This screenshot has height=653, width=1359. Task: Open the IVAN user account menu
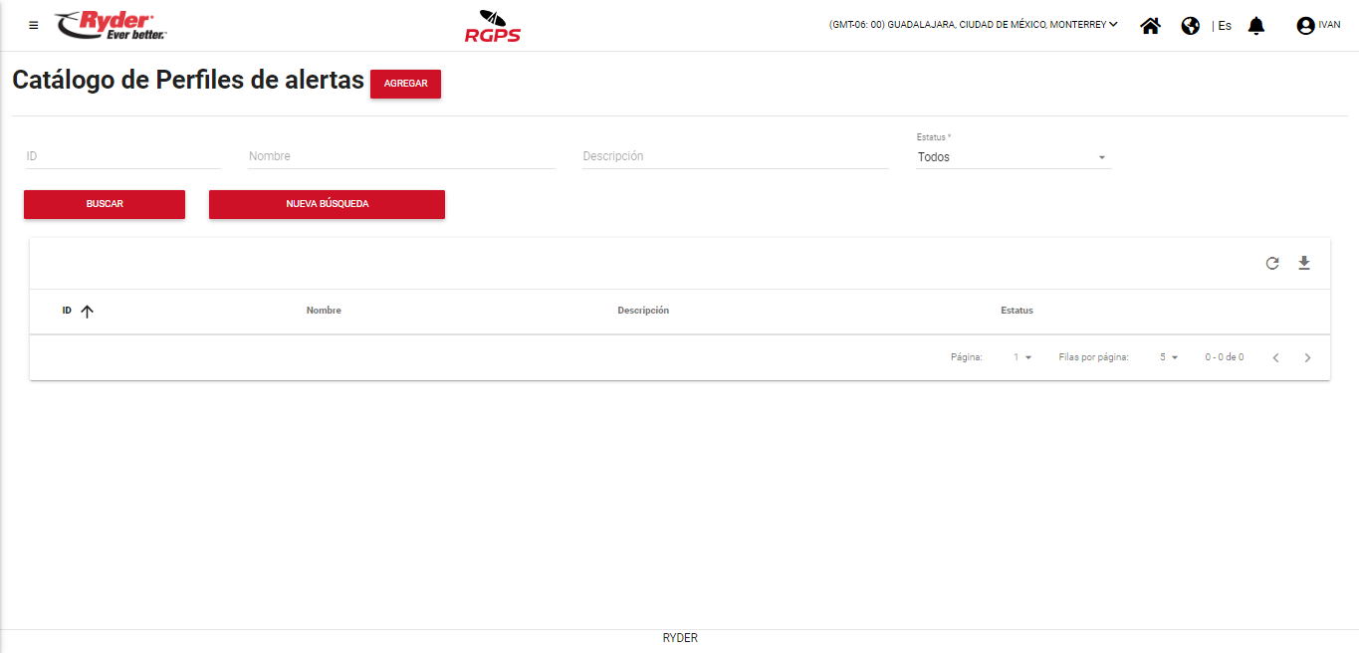[x=1317, y=26]
